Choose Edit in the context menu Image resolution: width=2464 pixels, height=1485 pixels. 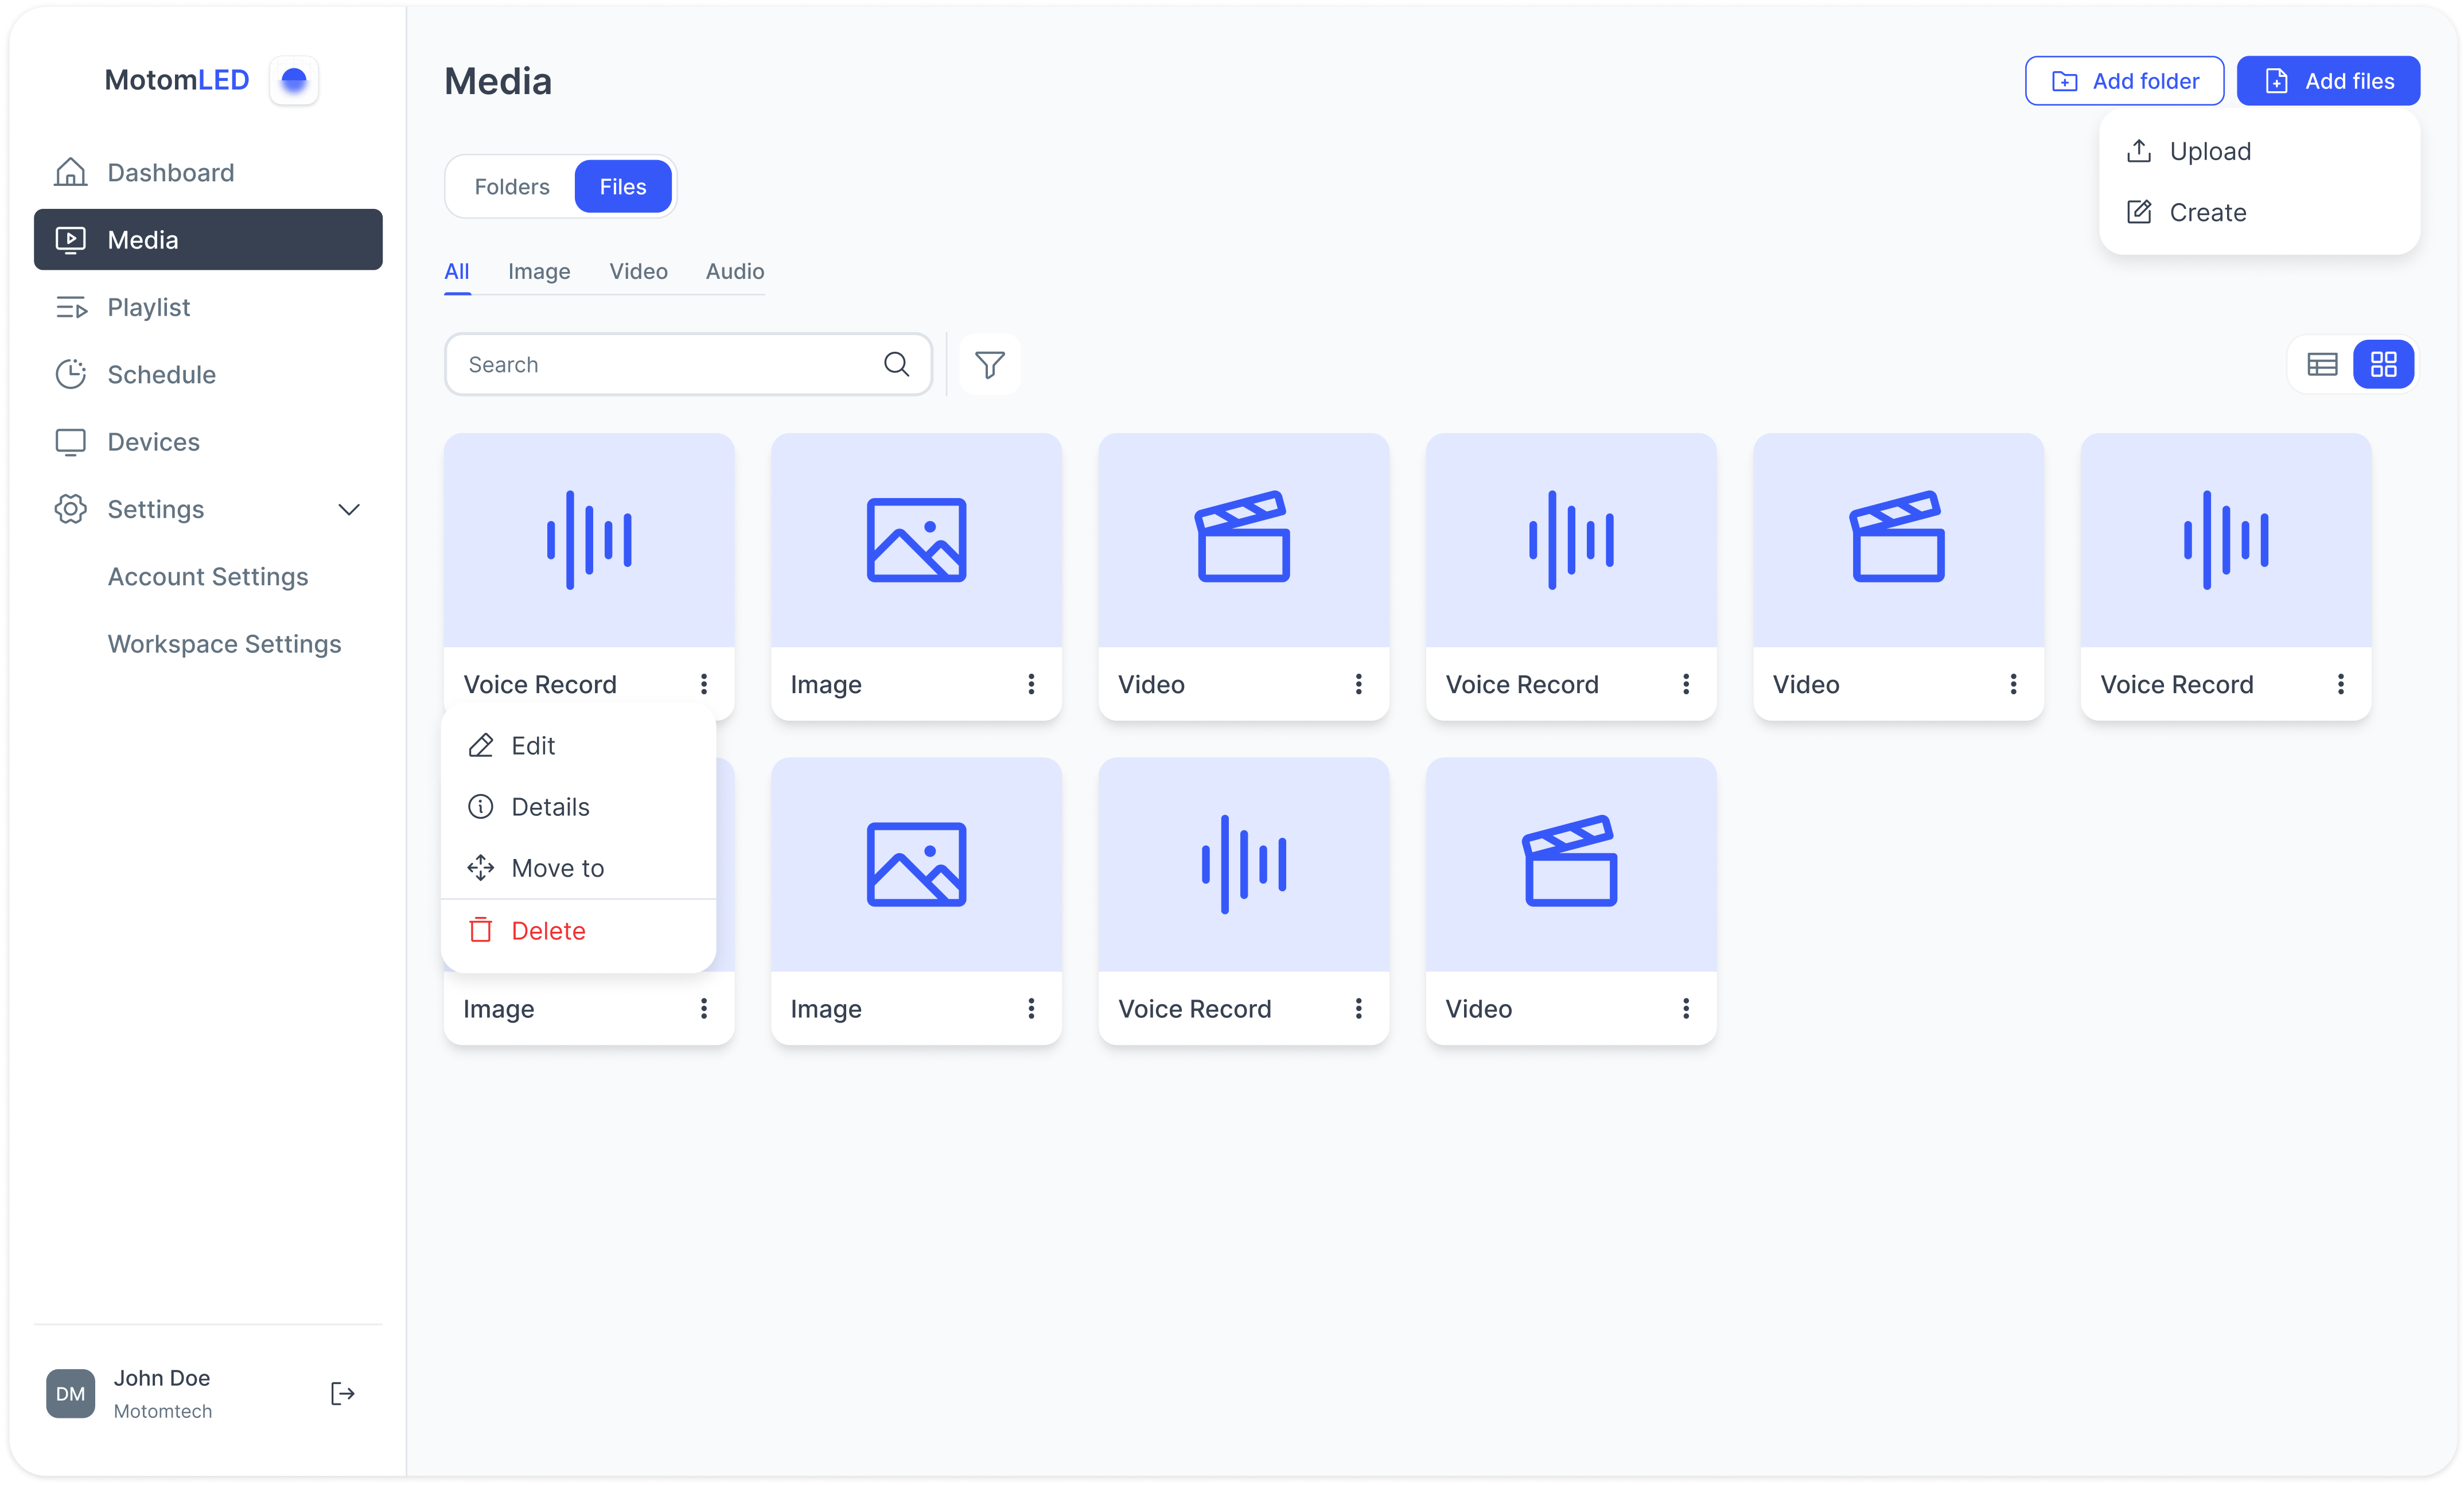coord(578,745)
